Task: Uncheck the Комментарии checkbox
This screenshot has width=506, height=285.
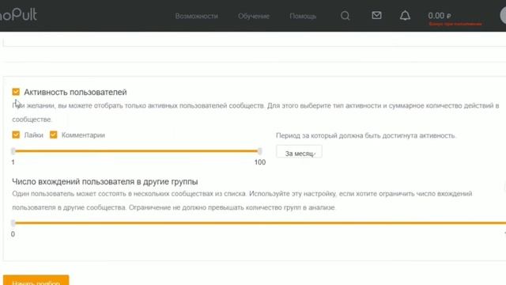Action: tap(53, 135)
